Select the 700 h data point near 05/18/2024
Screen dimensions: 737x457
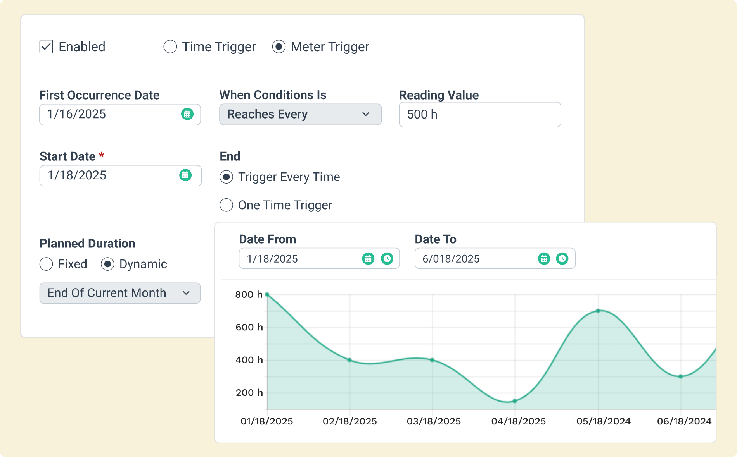pyautogui.click(x=598, y=310)
